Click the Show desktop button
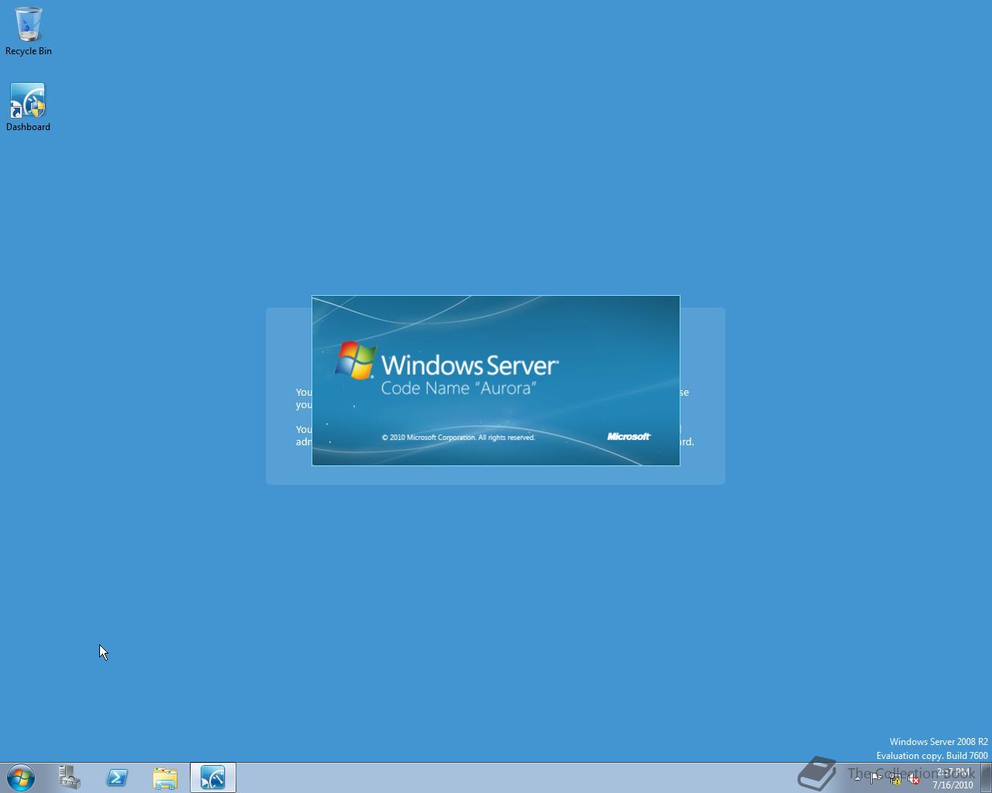Viewport: 992px width, 793px height. 986,778
